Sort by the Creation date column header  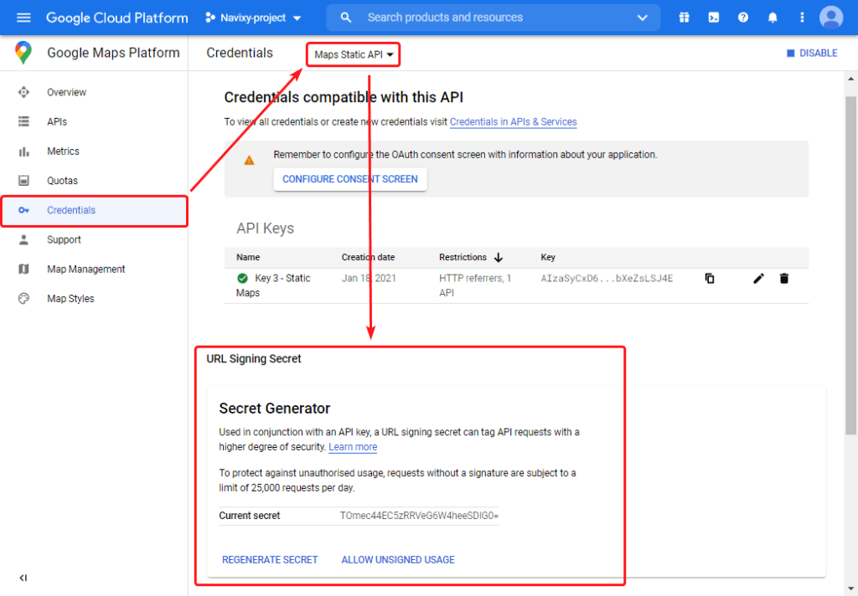369,258
